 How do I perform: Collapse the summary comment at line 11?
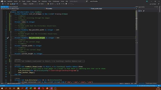[x=11, y=32]
